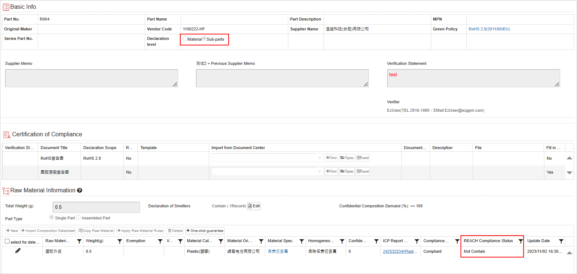Click Import Composition Datasheet
Viewport: 577px width, 274px height.
click(x=48, y=231)
